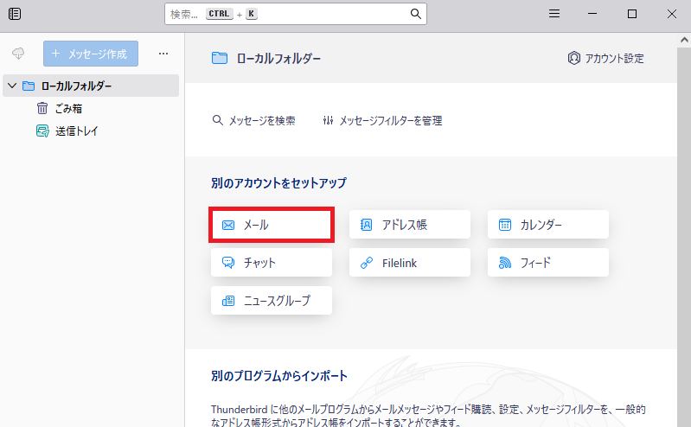This screenshot has height=427, width=691.
Task: Click the 別のプログラムからインポート heading
Action: 279,376
